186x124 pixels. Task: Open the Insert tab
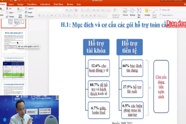click(11, 4)
